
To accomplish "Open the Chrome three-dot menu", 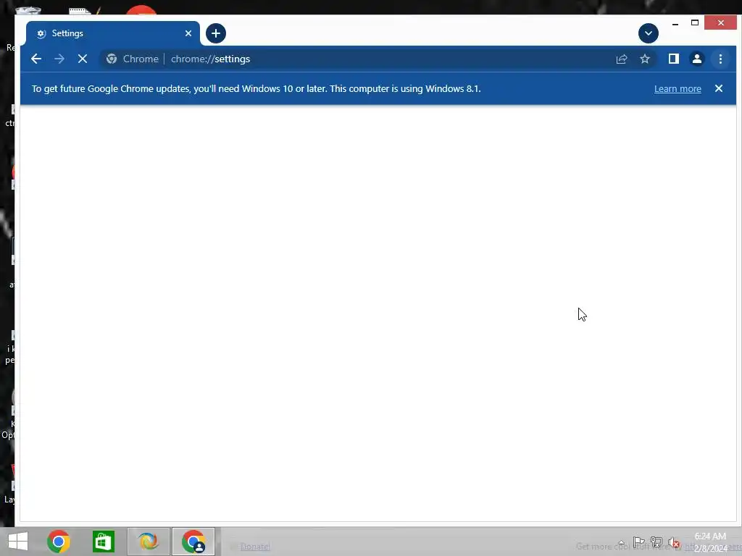I will tap(720, 59).
